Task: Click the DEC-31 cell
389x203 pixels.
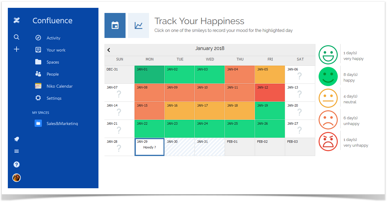Action: [120, 75]
